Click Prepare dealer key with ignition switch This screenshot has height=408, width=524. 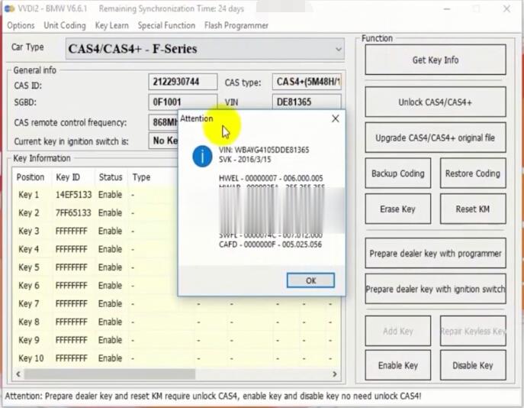pos(436,289)
